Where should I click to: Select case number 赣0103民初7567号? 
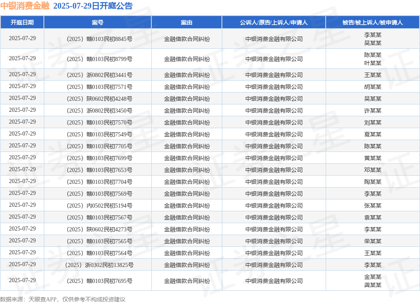[99, 217]
